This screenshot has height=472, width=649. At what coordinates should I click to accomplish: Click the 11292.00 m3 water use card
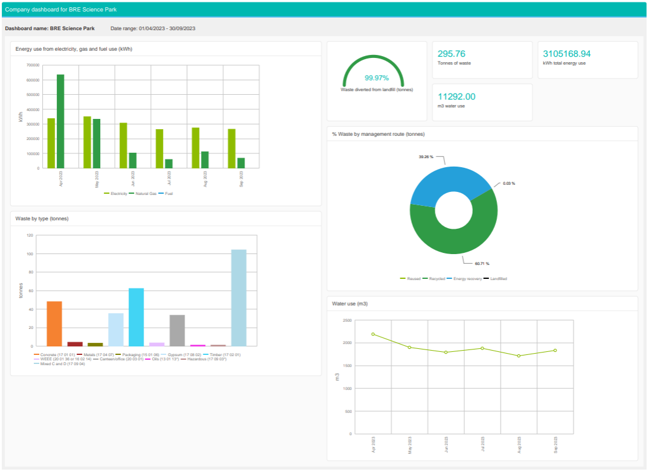[x=482, y=102]
